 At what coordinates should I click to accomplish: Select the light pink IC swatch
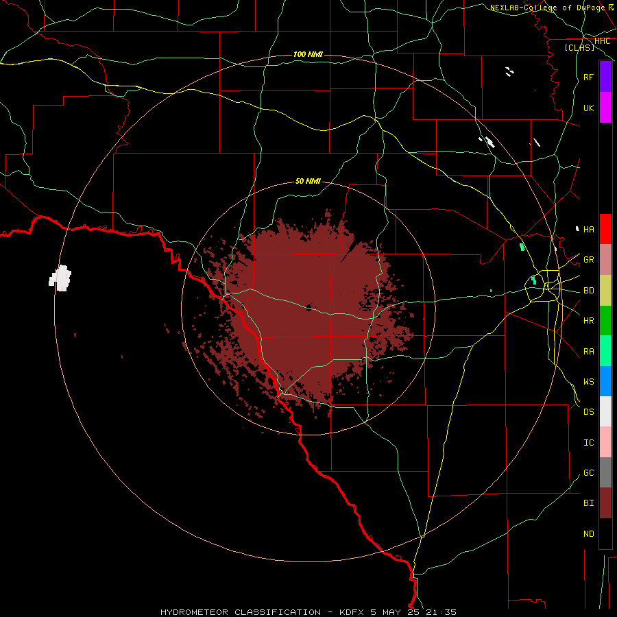pos(605,442)
